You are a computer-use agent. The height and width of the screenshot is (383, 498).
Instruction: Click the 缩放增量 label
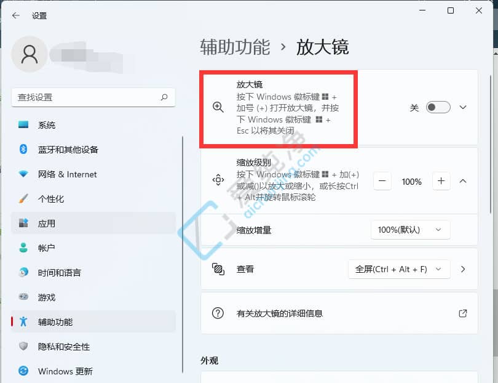point(254,230)
